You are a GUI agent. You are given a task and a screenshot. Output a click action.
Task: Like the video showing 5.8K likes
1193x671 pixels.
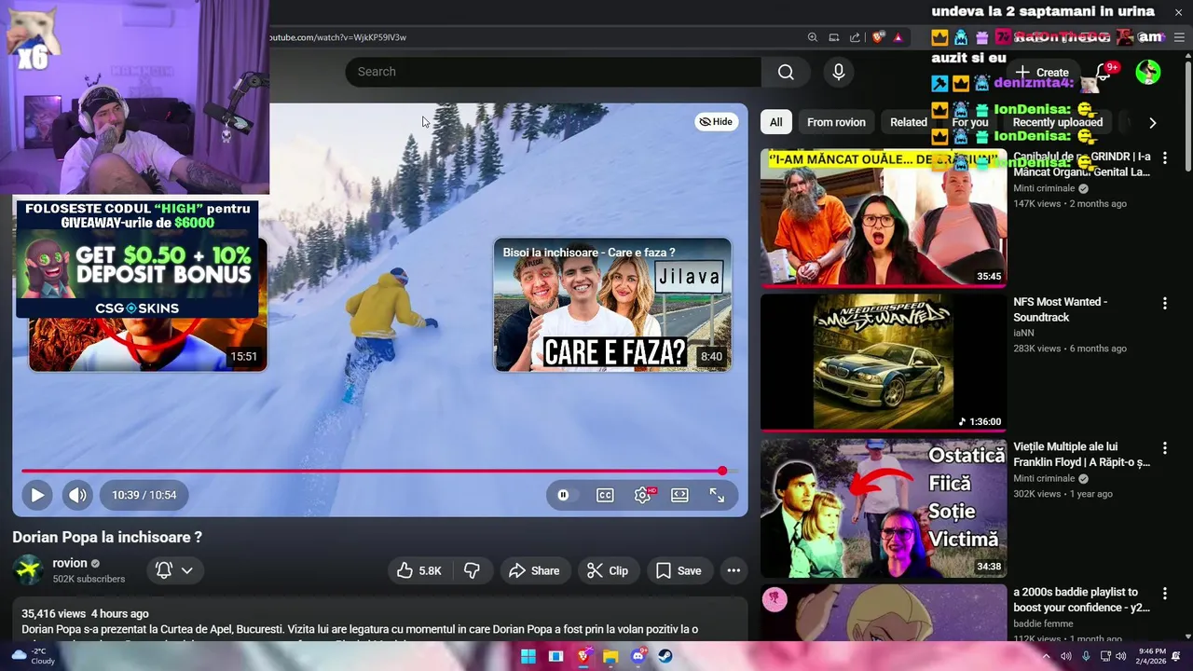418,570
